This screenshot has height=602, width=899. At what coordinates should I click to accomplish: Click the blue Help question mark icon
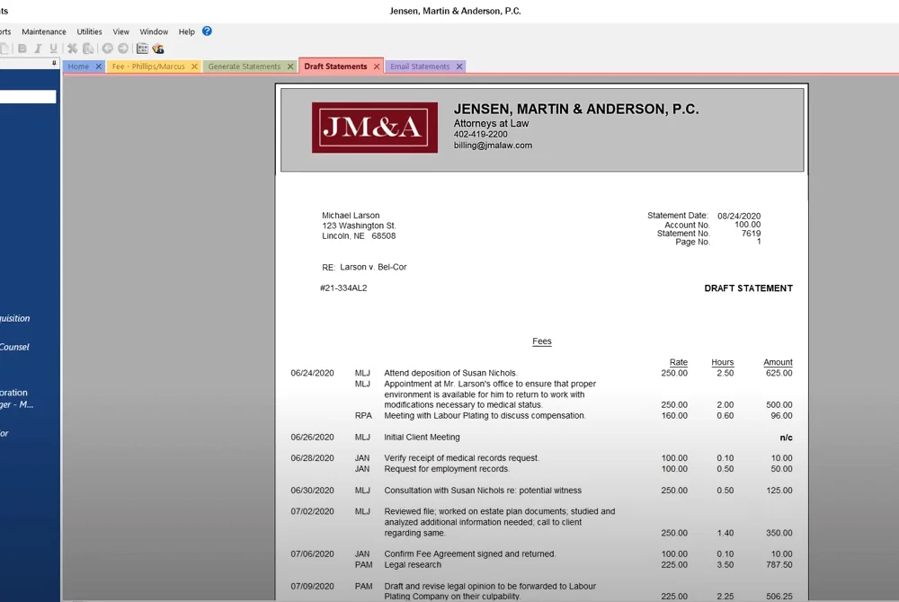point(207,31)
